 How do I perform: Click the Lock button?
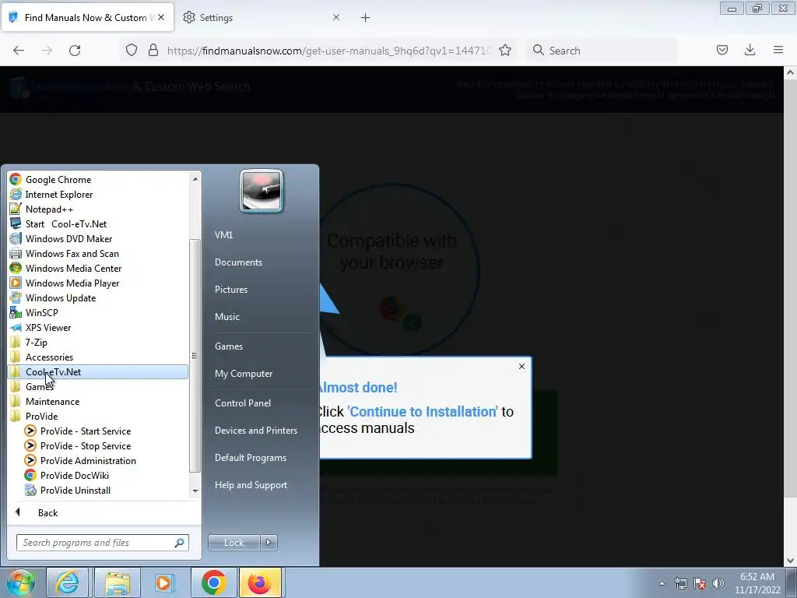(233, 543)
